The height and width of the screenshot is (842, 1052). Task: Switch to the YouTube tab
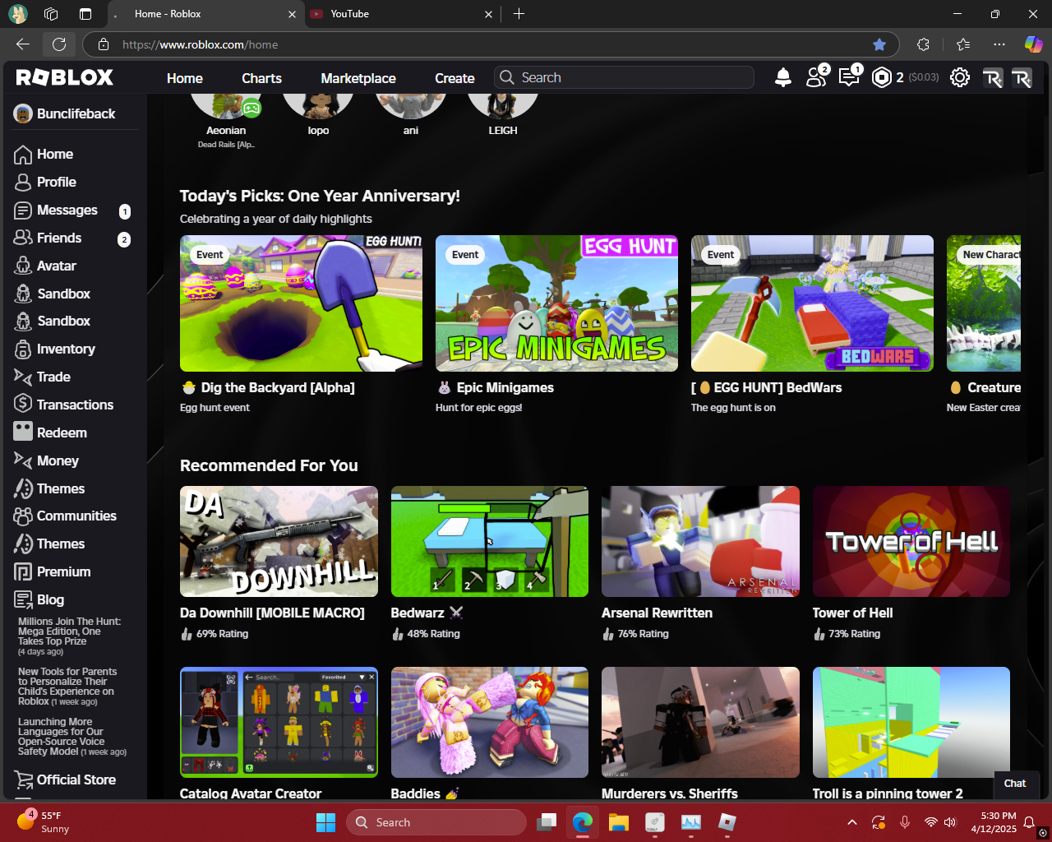[403, 14]
